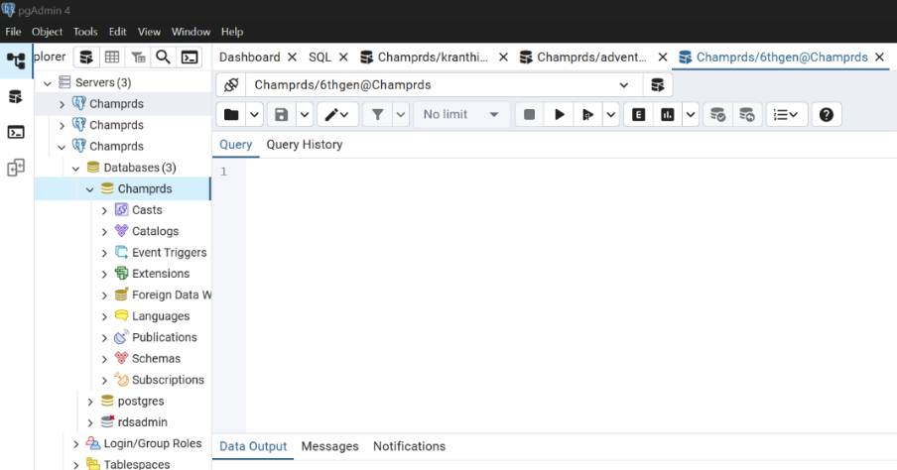The height and width of the screenshot is (470, 897).
Task: Select the rdsadmin database item
Action: (143, 422)
